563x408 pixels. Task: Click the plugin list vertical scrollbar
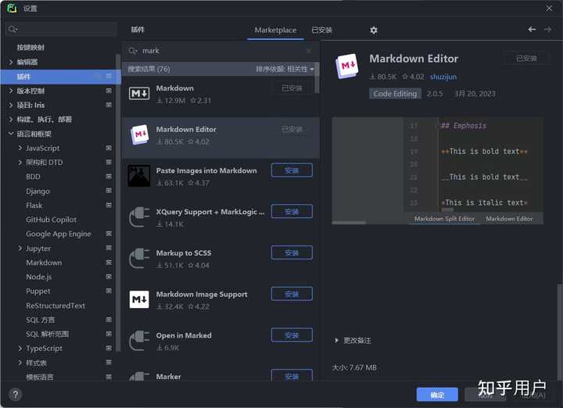point(317,79)
